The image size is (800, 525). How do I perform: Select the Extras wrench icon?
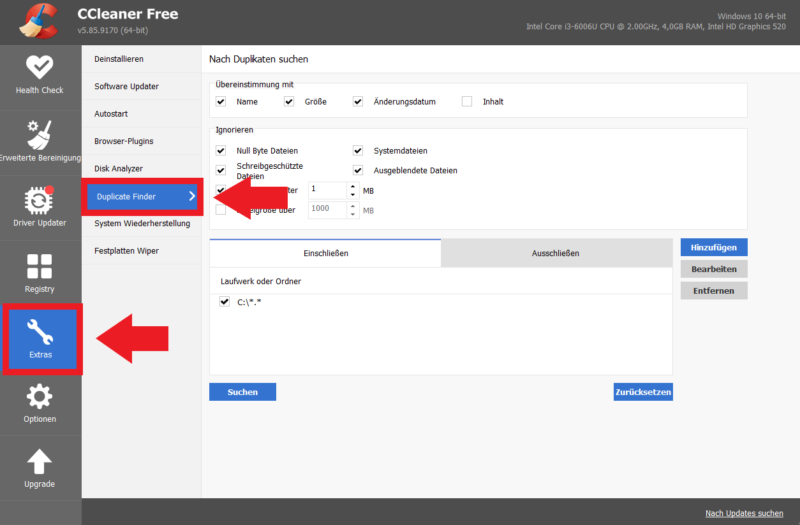[x=40, y=332]
